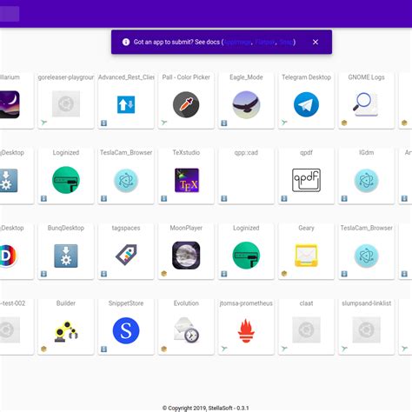Open the Eagle_Mode eagle icon

pyautogui.click(x=246, y=104)
